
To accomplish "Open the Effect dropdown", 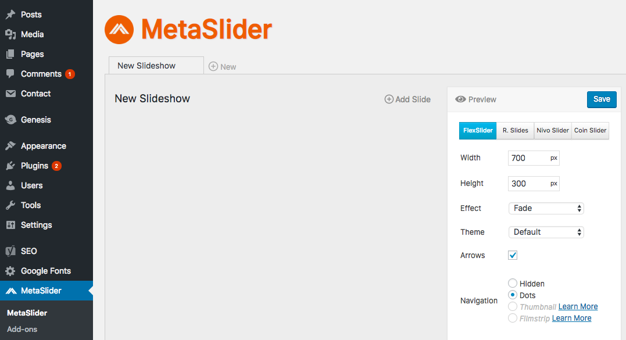I will click(545, 208).
